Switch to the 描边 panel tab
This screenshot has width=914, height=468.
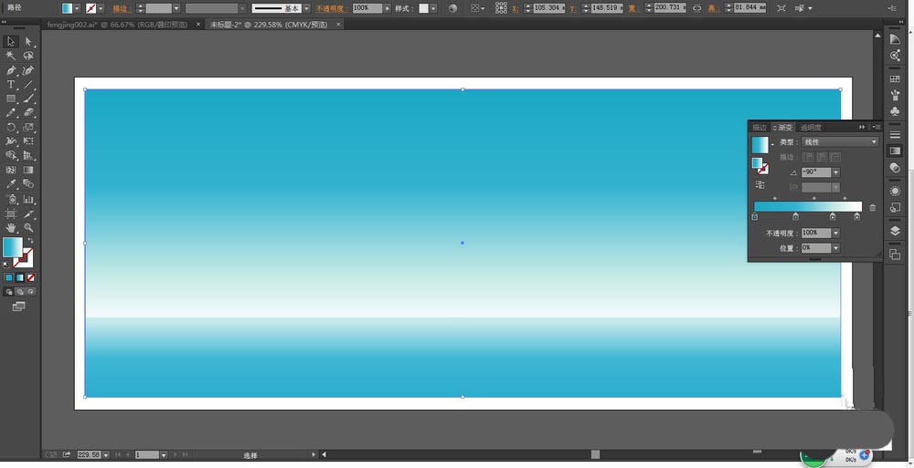point(759,128)
